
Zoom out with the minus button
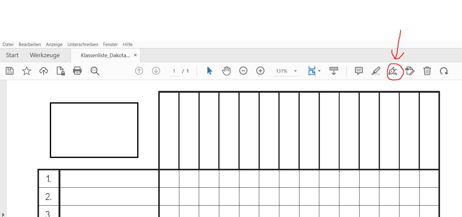pyautogui.click(x=243, y=71)
